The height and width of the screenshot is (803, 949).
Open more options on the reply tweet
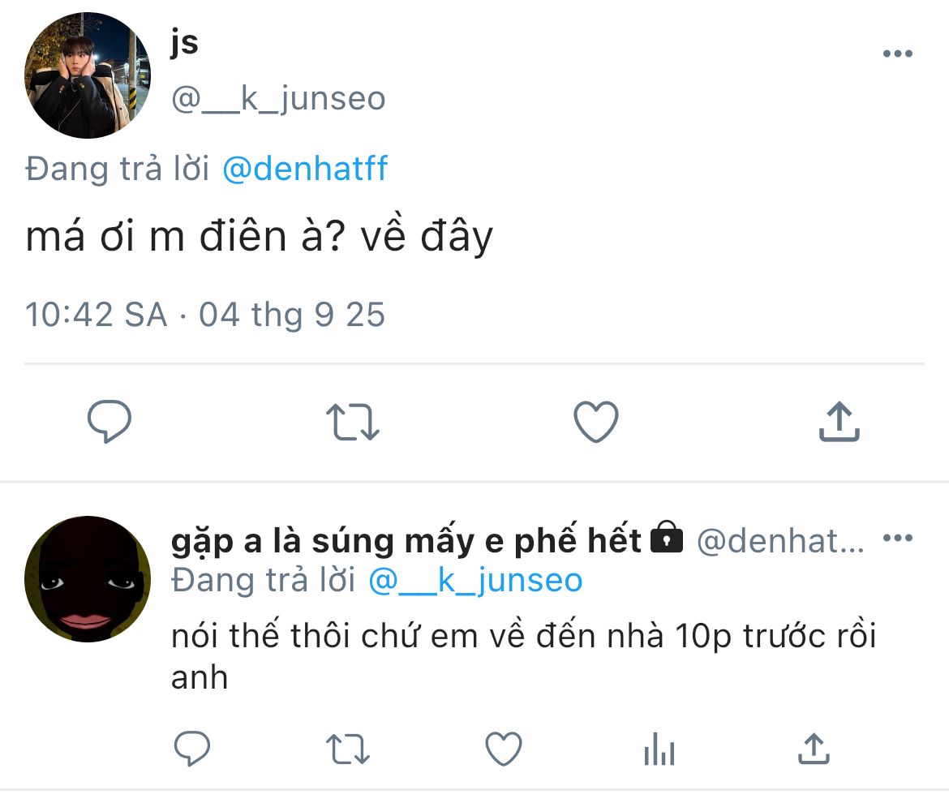(x=897, y=539)
